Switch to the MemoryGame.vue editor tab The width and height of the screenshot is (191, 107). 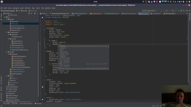(x=112, y=13)
